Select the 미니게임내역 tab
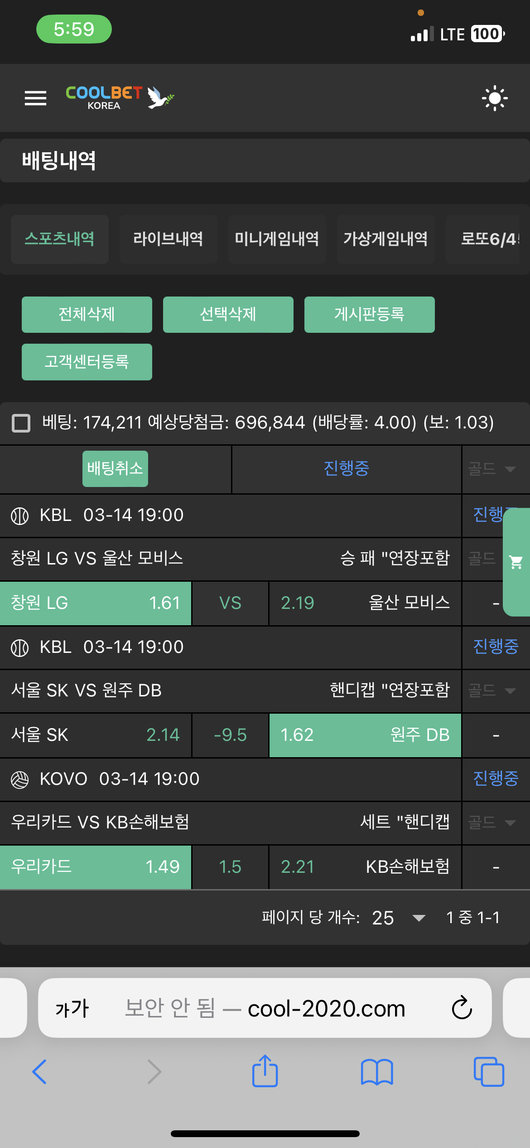The width and height of the screenshot is (530, 1148). (277, 239)
